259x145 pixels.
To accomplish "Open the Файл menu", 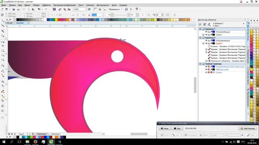I will click(4, 5).
